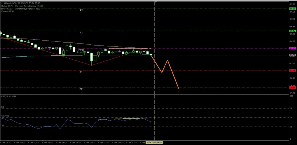
Task: Click the RSI(14) indicator label
Action: pos(9,96)
